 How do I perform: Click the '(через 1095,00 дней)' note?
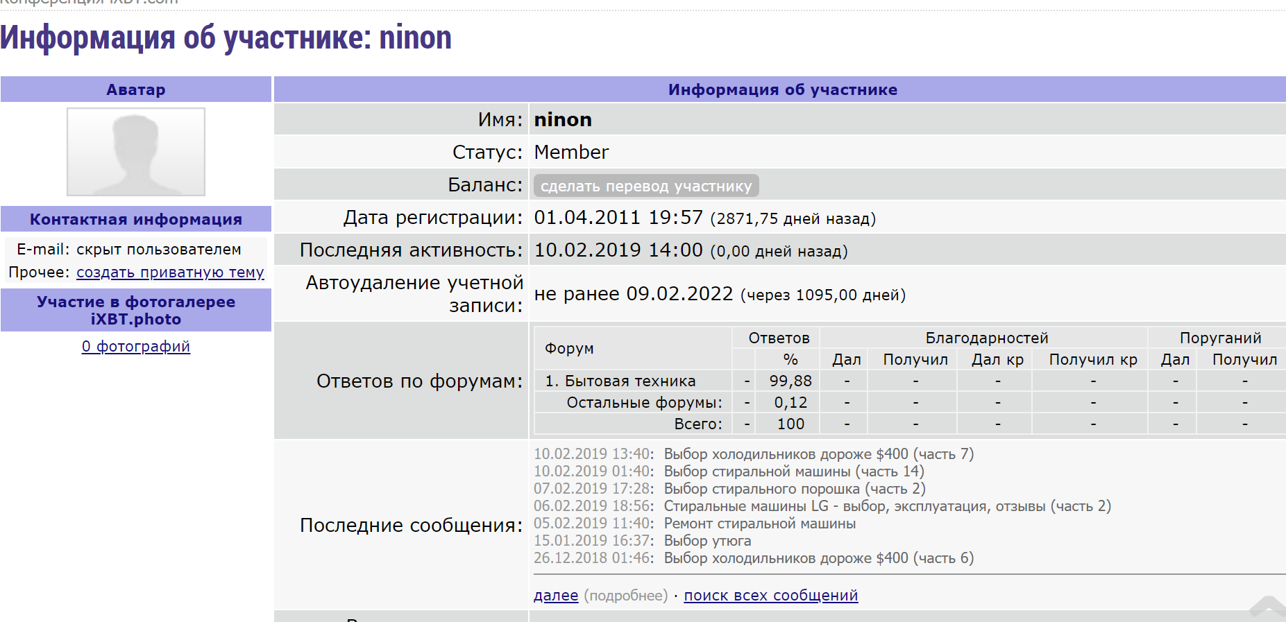823,295
